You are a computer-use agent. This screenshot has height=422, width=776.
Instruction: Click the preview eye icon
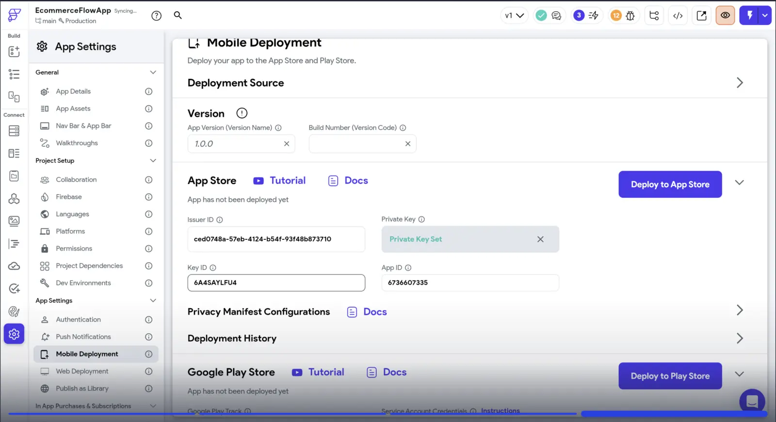725,16
